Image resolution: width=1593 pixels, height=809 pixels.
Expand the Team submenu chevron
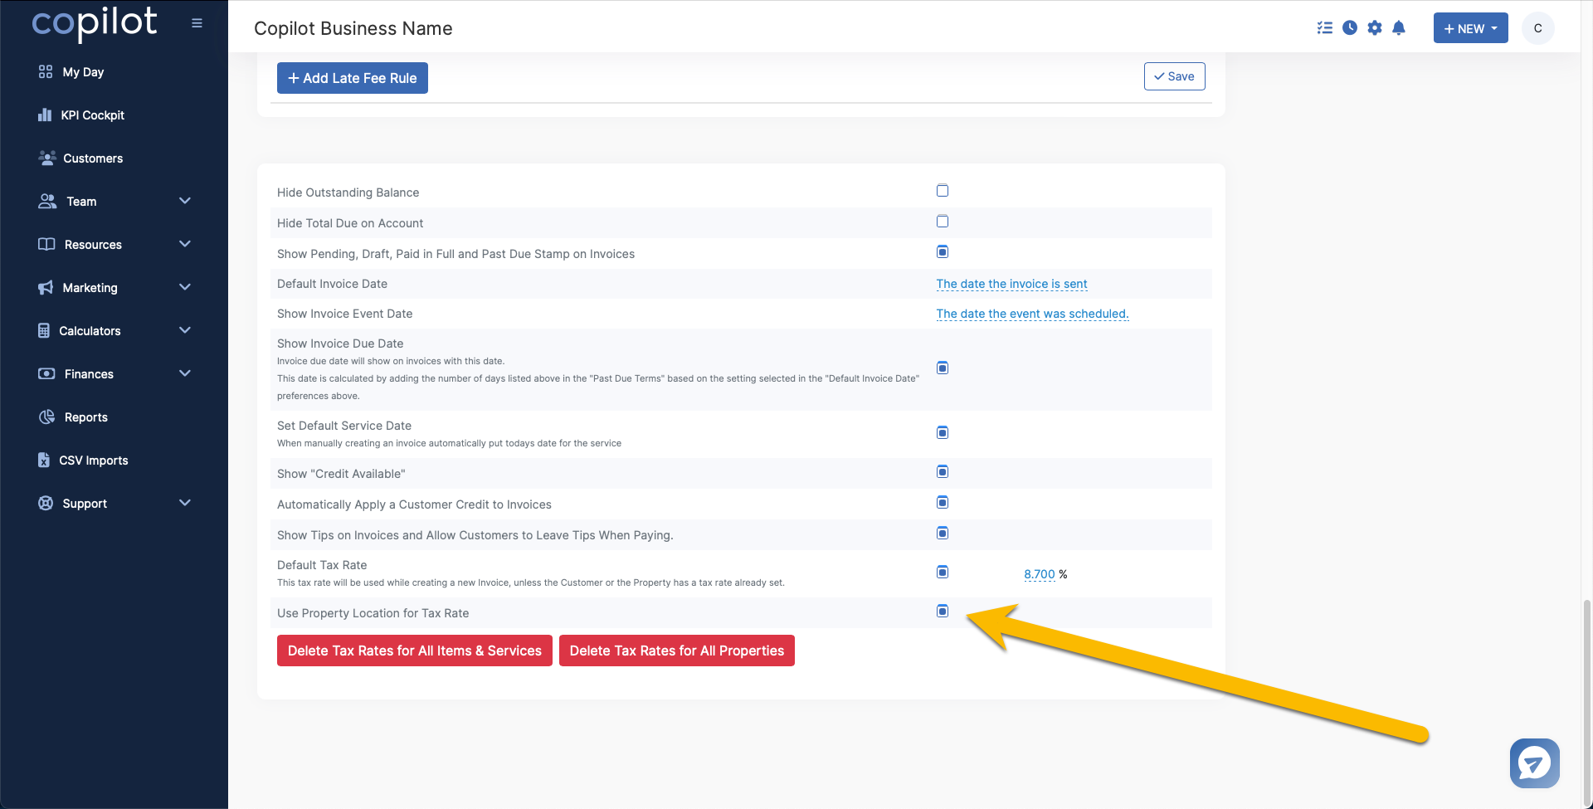point(185,201)
